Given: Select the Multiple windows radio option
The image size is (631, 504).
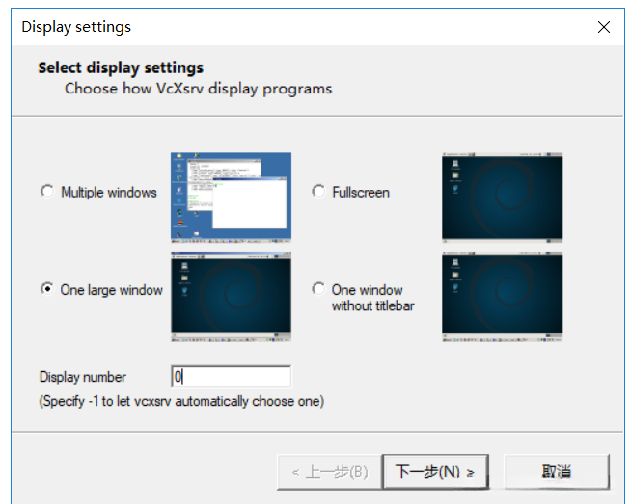Looking at the screenshot, I should (47, 192).
